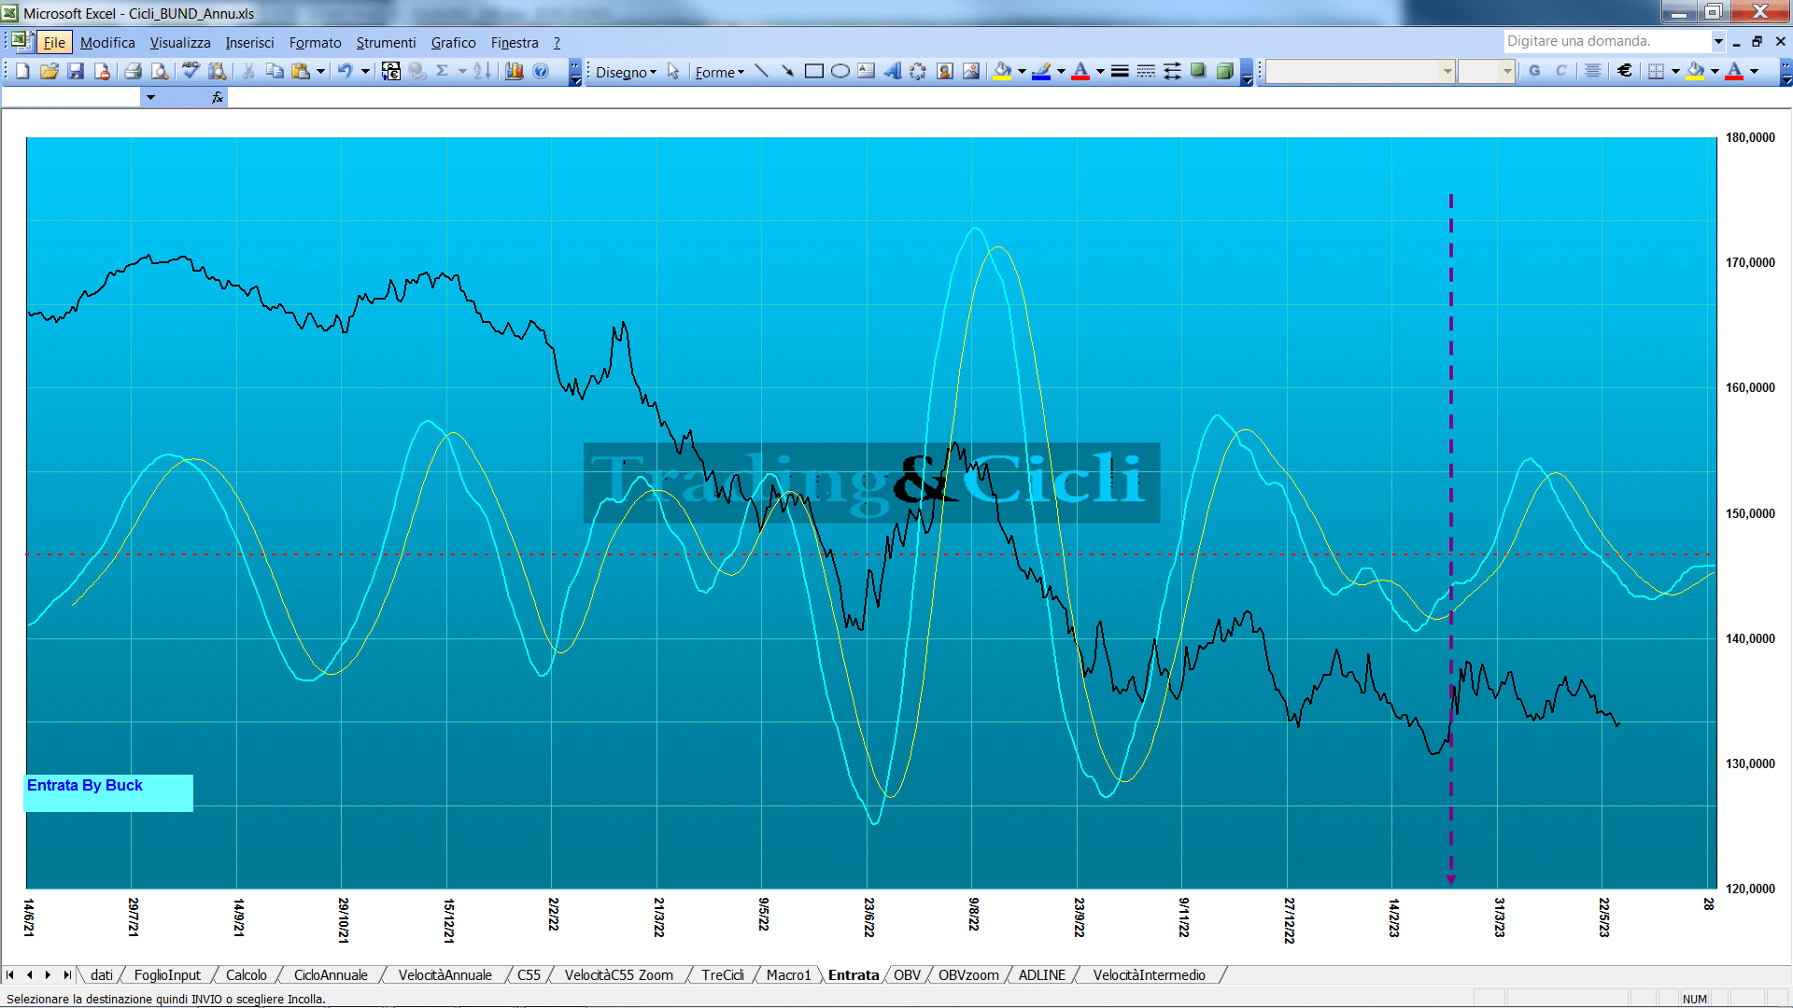Toggle bold G formatting button
Image resolution: width=1793 pixels, height=1008 pixels.
coord(1534,71)
